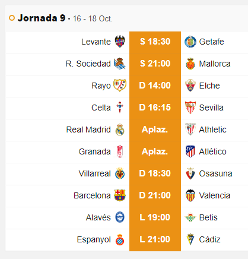This screenshot has height=259, width=248.
Task: Open the S 18:30 Levante-Getafe match
Action: [x=155, y=42]
